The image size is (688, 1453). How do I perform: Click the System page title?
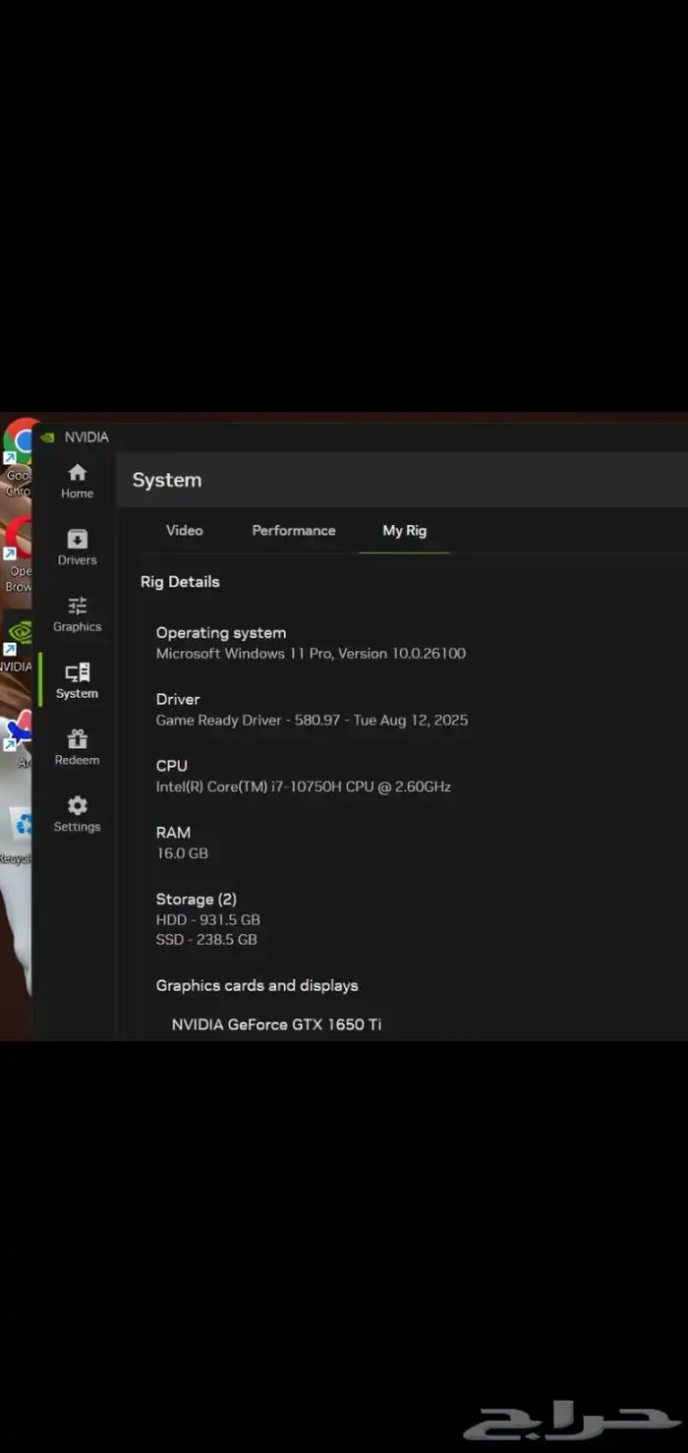[x=167, y=480]
